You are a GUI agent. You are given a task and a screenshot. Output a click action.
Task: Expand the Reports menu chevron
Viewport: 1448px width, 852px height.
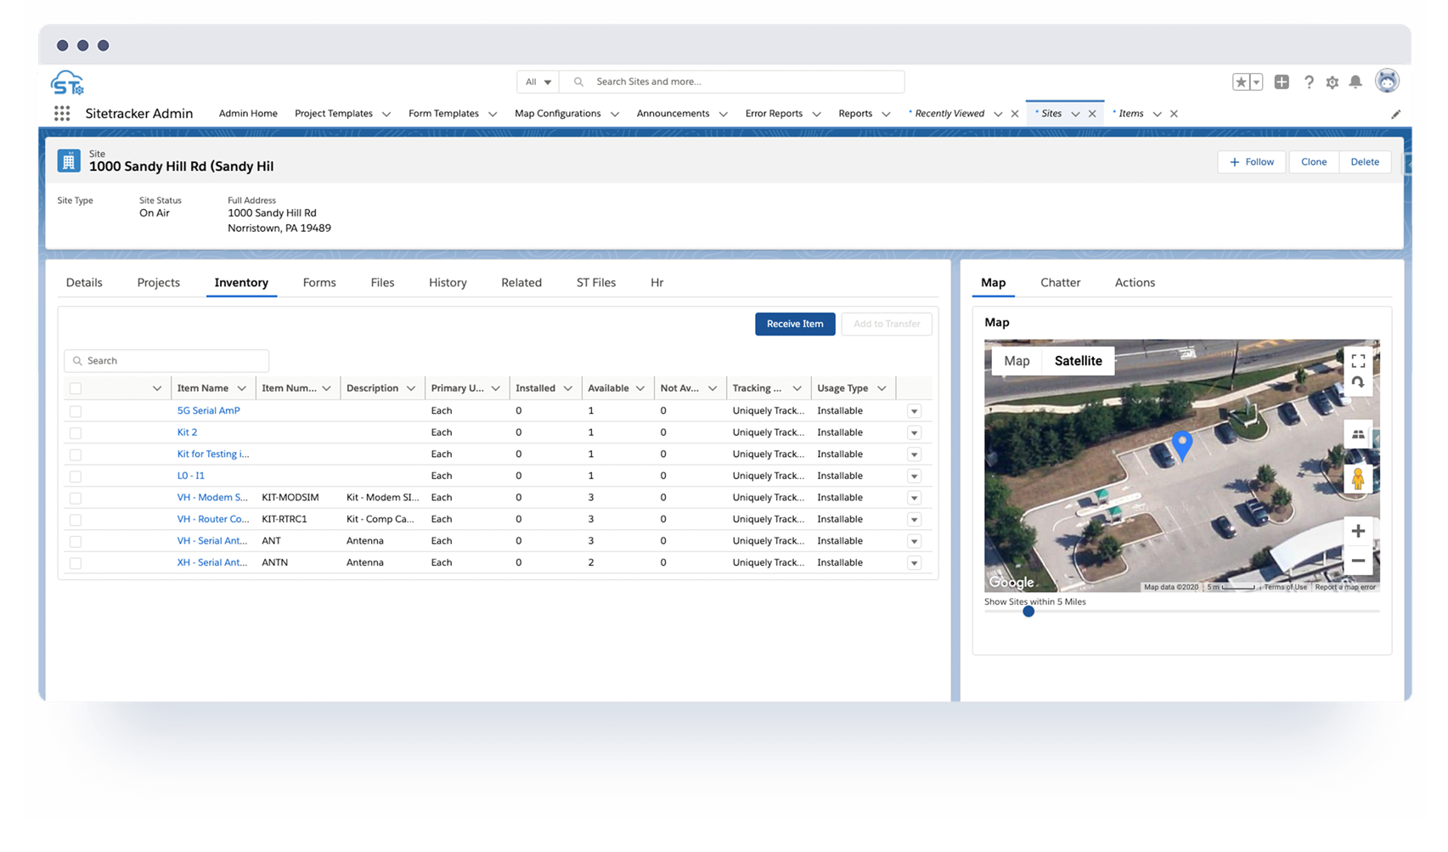[x=886, y=114]
